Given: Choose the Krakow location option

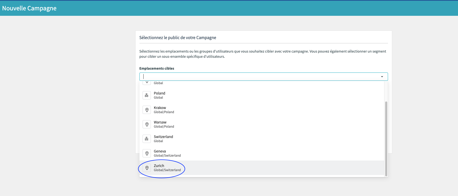Looking at the screenshot, I should click(160, 108).
